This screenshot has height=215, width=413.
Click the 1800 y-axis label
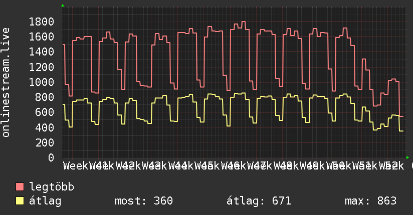[42, 21]
